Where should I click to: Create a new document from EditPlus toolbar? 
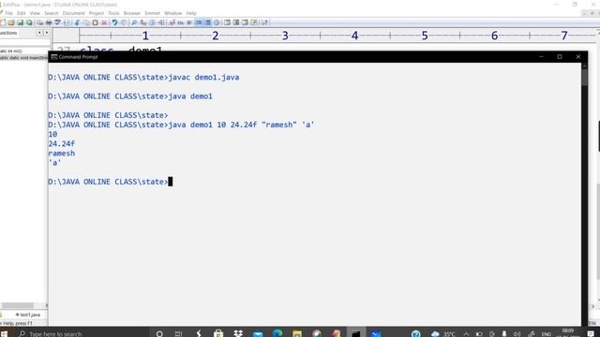point(3,22)
